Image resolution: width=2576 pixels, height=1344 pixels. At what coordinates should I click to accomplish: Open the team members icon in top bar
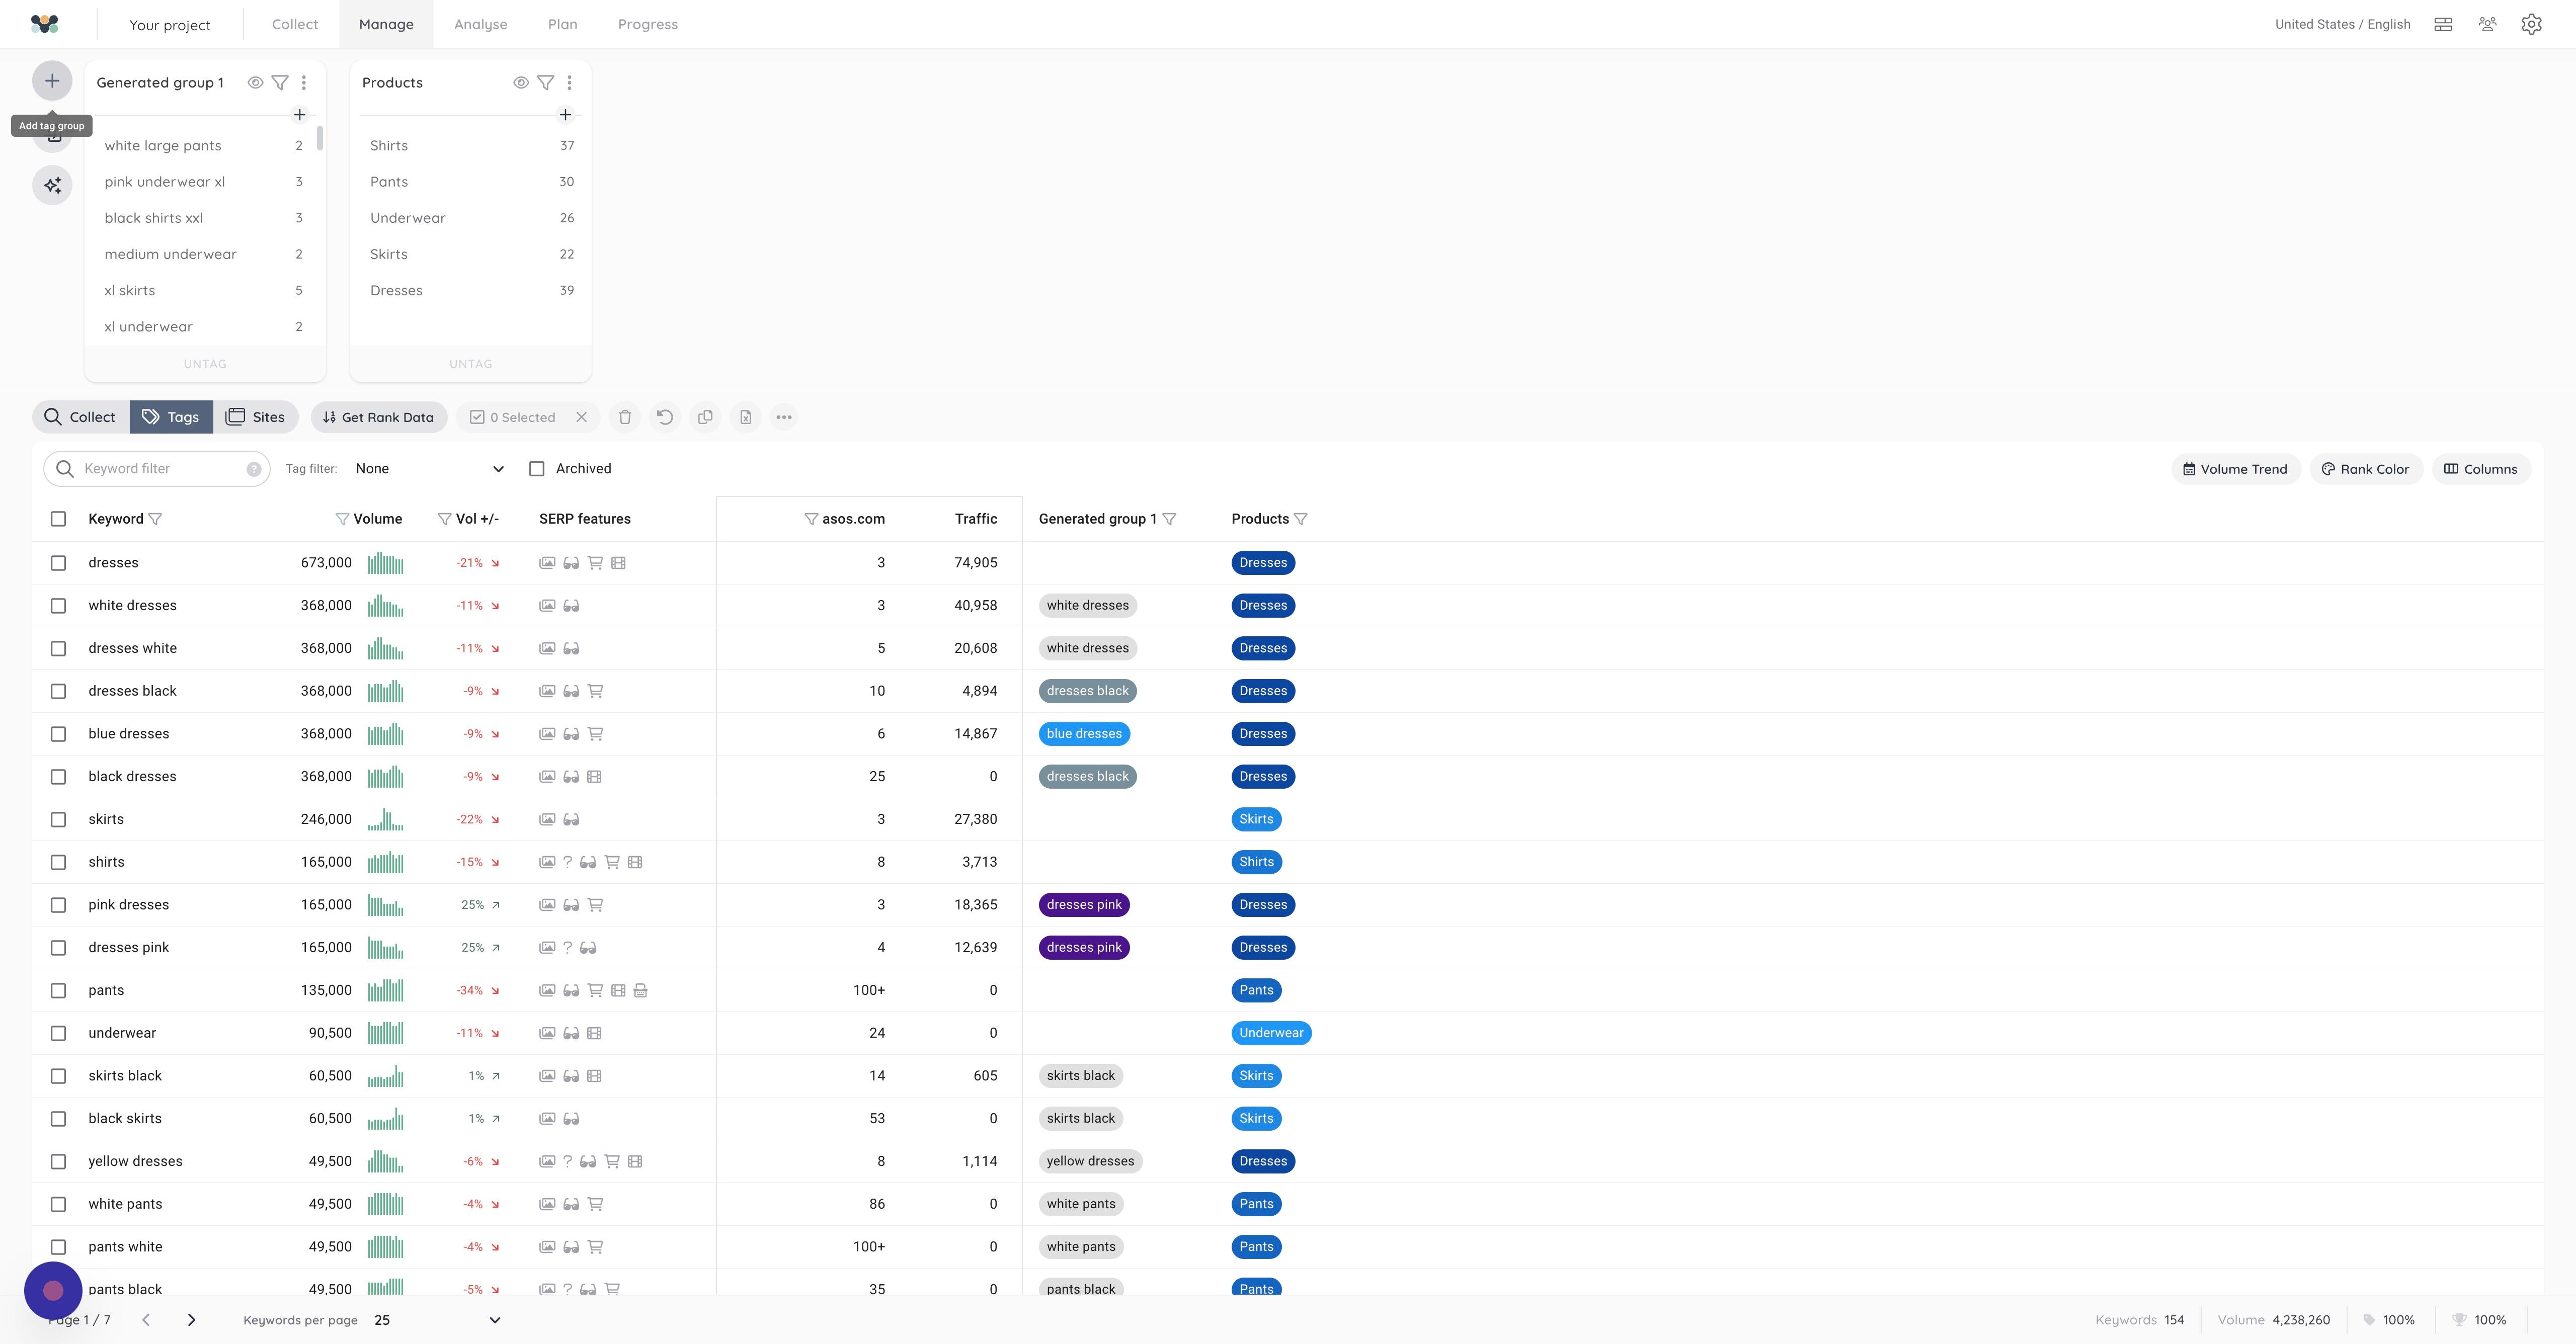click(2488, 24)
